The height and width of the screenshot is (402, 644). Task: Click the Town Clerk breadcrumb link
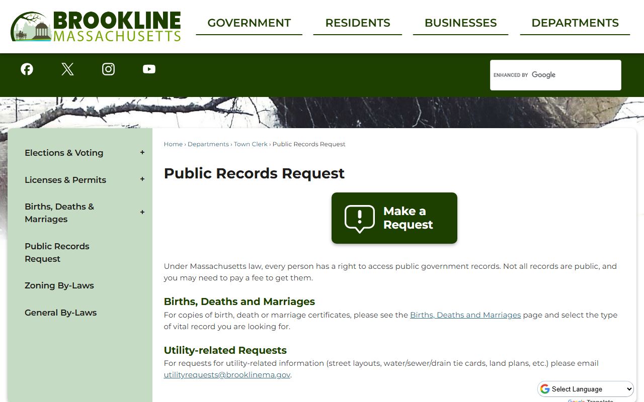click(x=251, y=144)
